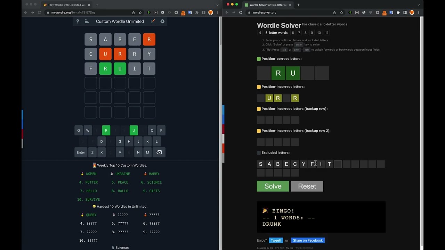Click the green U key on Wordle keyboard
This screenshot has height=250, width=445.
133,130
